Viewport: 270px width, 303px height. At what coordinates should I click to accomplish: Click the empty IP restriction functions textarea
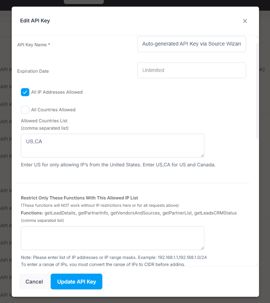click(x=113, y=238)
